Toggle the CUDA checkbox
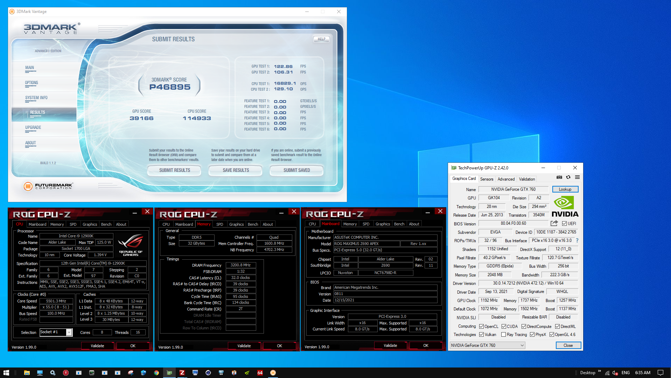This screenshot has height=378, width=671. 504,326
